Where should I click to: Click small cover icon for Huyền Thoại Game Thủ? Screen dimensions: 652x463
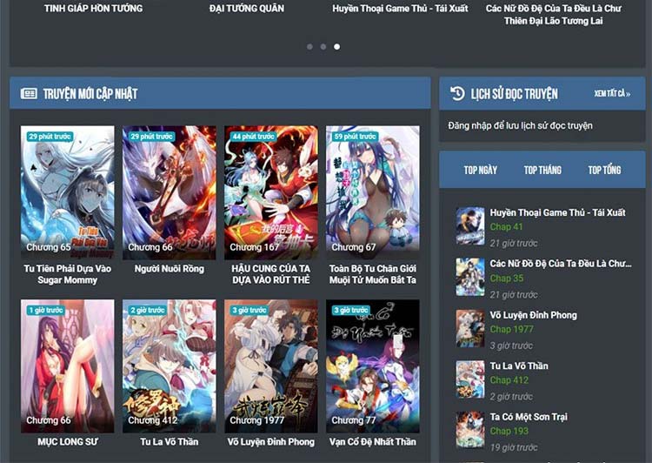(470, 225)
